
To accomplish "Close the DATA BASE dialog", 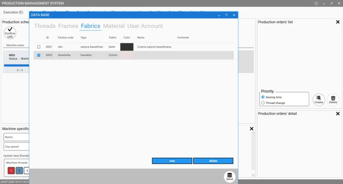I will coord(234,15).
